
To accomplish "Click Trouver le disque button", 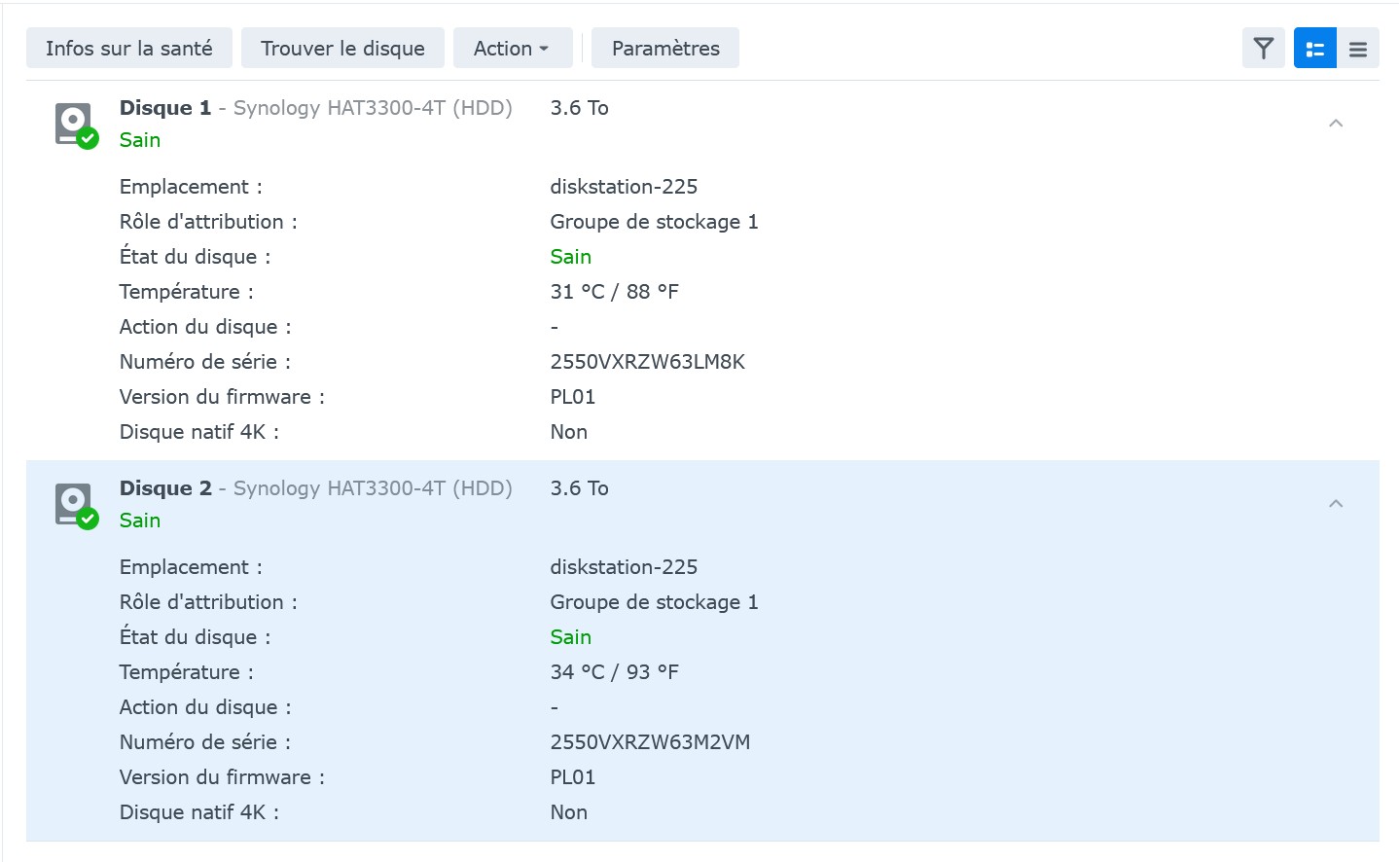I will coord(342,48).
